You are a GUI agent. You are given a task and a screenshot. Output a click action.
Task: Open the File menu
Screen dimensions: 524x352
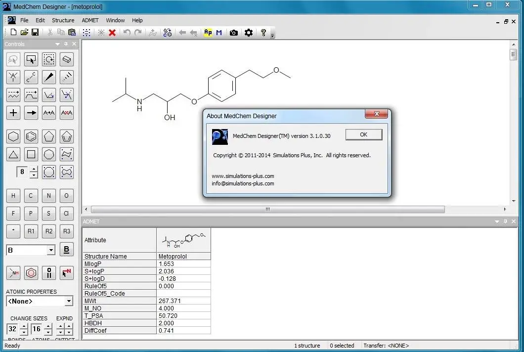(x=24, y=20)
